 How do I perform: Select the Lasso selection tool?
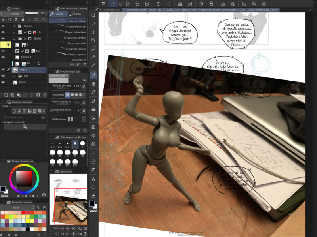point(94,49)
